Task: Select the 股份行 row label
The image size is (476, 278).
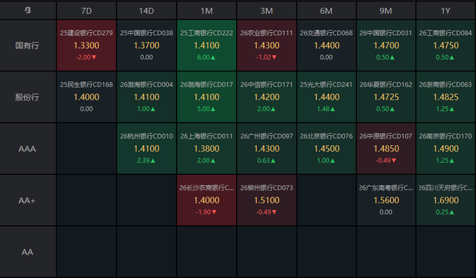Action: click(x=28, y=97)
